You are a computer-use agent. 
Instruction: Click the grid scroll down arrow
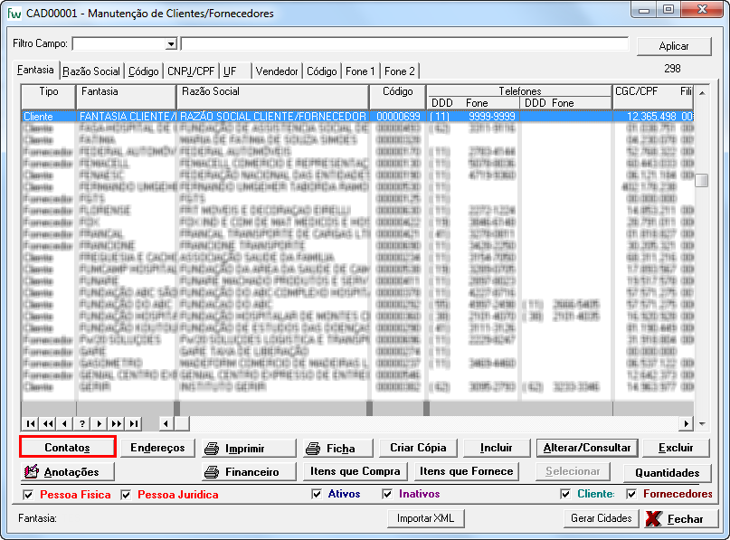point(702,423)
